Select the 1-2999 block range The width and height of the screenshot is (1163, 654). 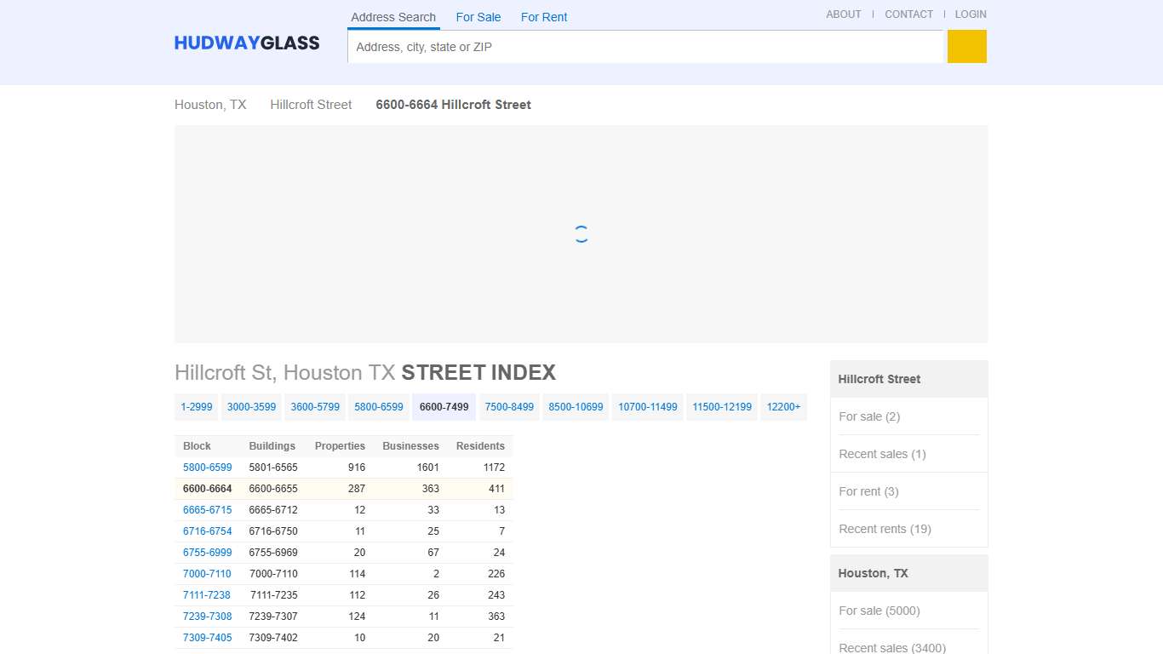point(196,406)
